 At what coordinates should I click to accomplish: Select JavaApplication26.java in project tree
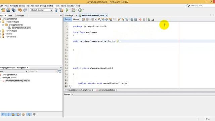tap(21, 28)
